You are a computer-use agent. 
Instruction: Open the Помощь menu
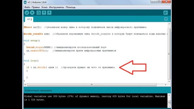tap(71, 7)
